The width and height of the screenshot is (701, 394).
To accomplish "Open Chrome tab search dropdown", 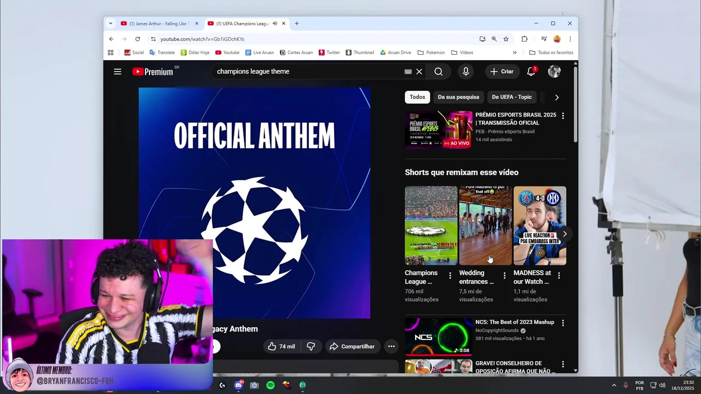I will pos(111,24).
